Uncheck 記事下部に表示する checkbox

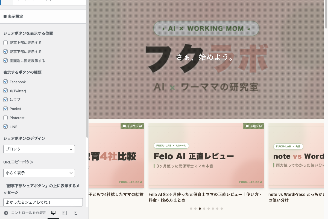coord(5,52)
